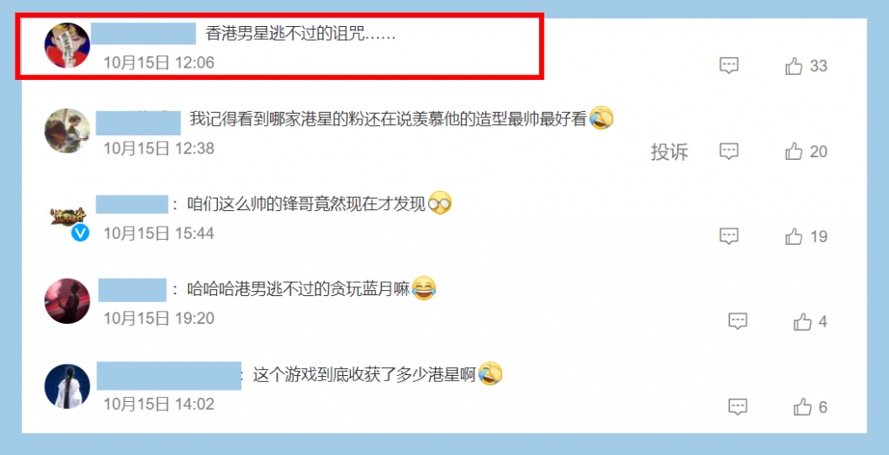Reply to the 14:02 comment
This screenshot has width=889, height=455.
click(738, 406)
